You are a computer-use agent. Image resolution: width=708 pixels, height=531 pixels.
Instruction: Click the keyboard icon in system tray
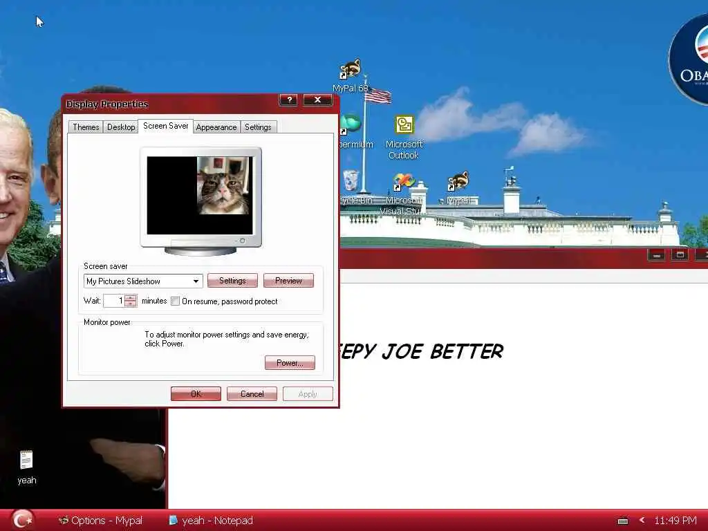[623, 521]
